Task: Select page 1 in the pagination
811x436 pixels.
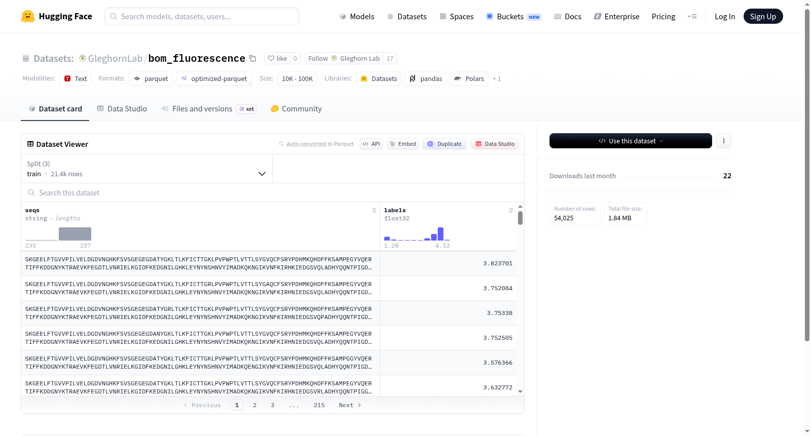Action: click(237, 405)
